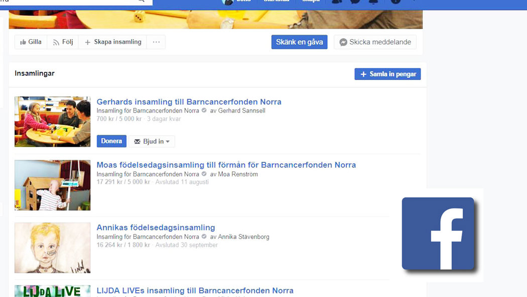This screenshot has height=297, width=527.
Task: Click Gerhard's fundraiser thumbnail image
Action: [x=53, y=122]
